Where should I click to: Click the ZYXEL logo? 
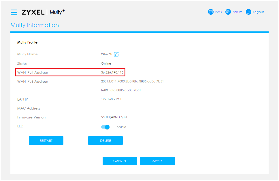[x=33, y=12]
